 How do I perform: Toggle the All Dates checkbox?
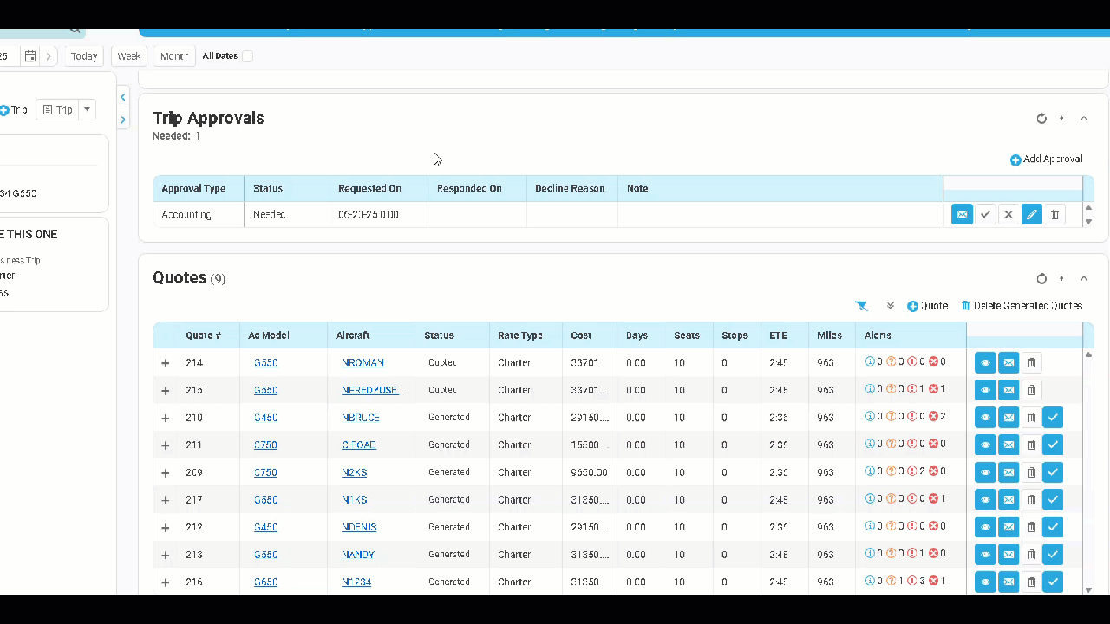point(248,56)
